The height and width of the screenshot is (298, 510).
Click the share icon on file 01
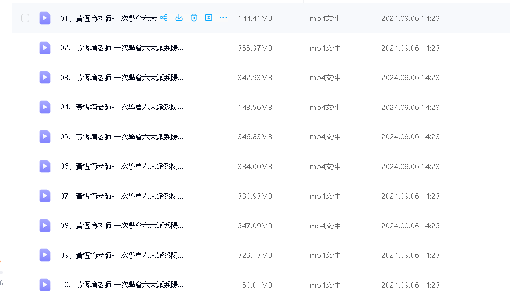click(164, 18)
